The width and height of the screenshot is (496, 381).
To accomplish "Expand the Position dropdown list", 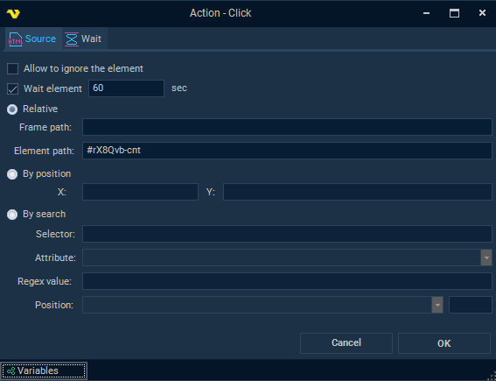I will tap(437, 305).
